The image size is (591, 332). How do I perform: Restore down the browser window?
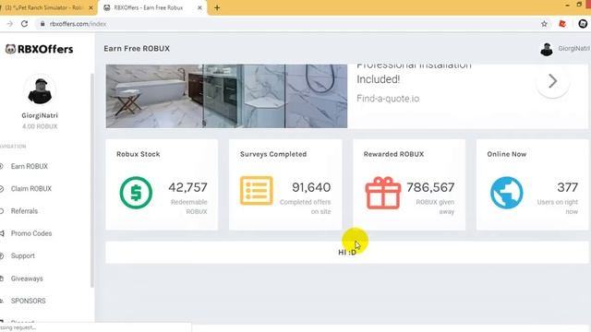coord(579,5)
